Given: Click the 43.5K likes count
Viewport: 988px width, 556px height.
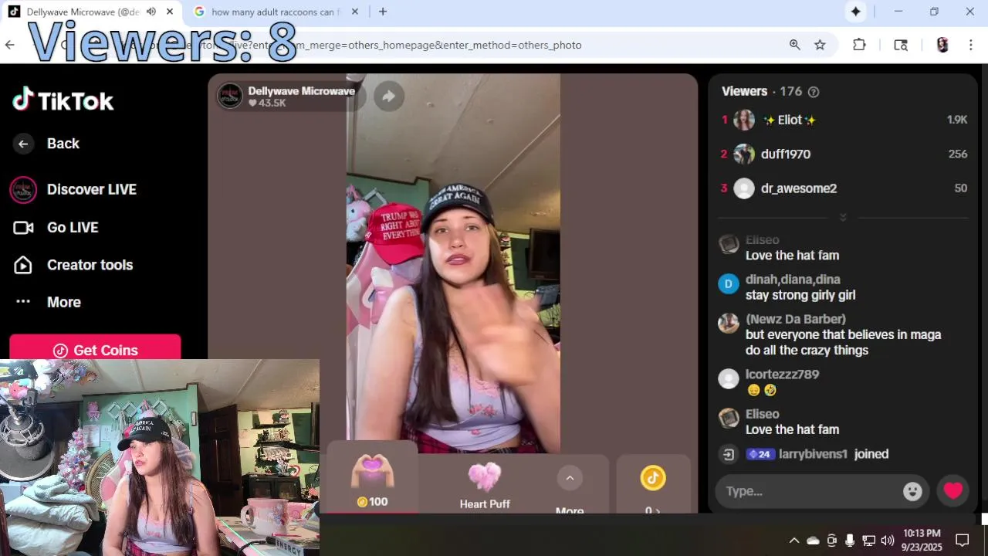Looking at the screenshot, I should point(267,103).
